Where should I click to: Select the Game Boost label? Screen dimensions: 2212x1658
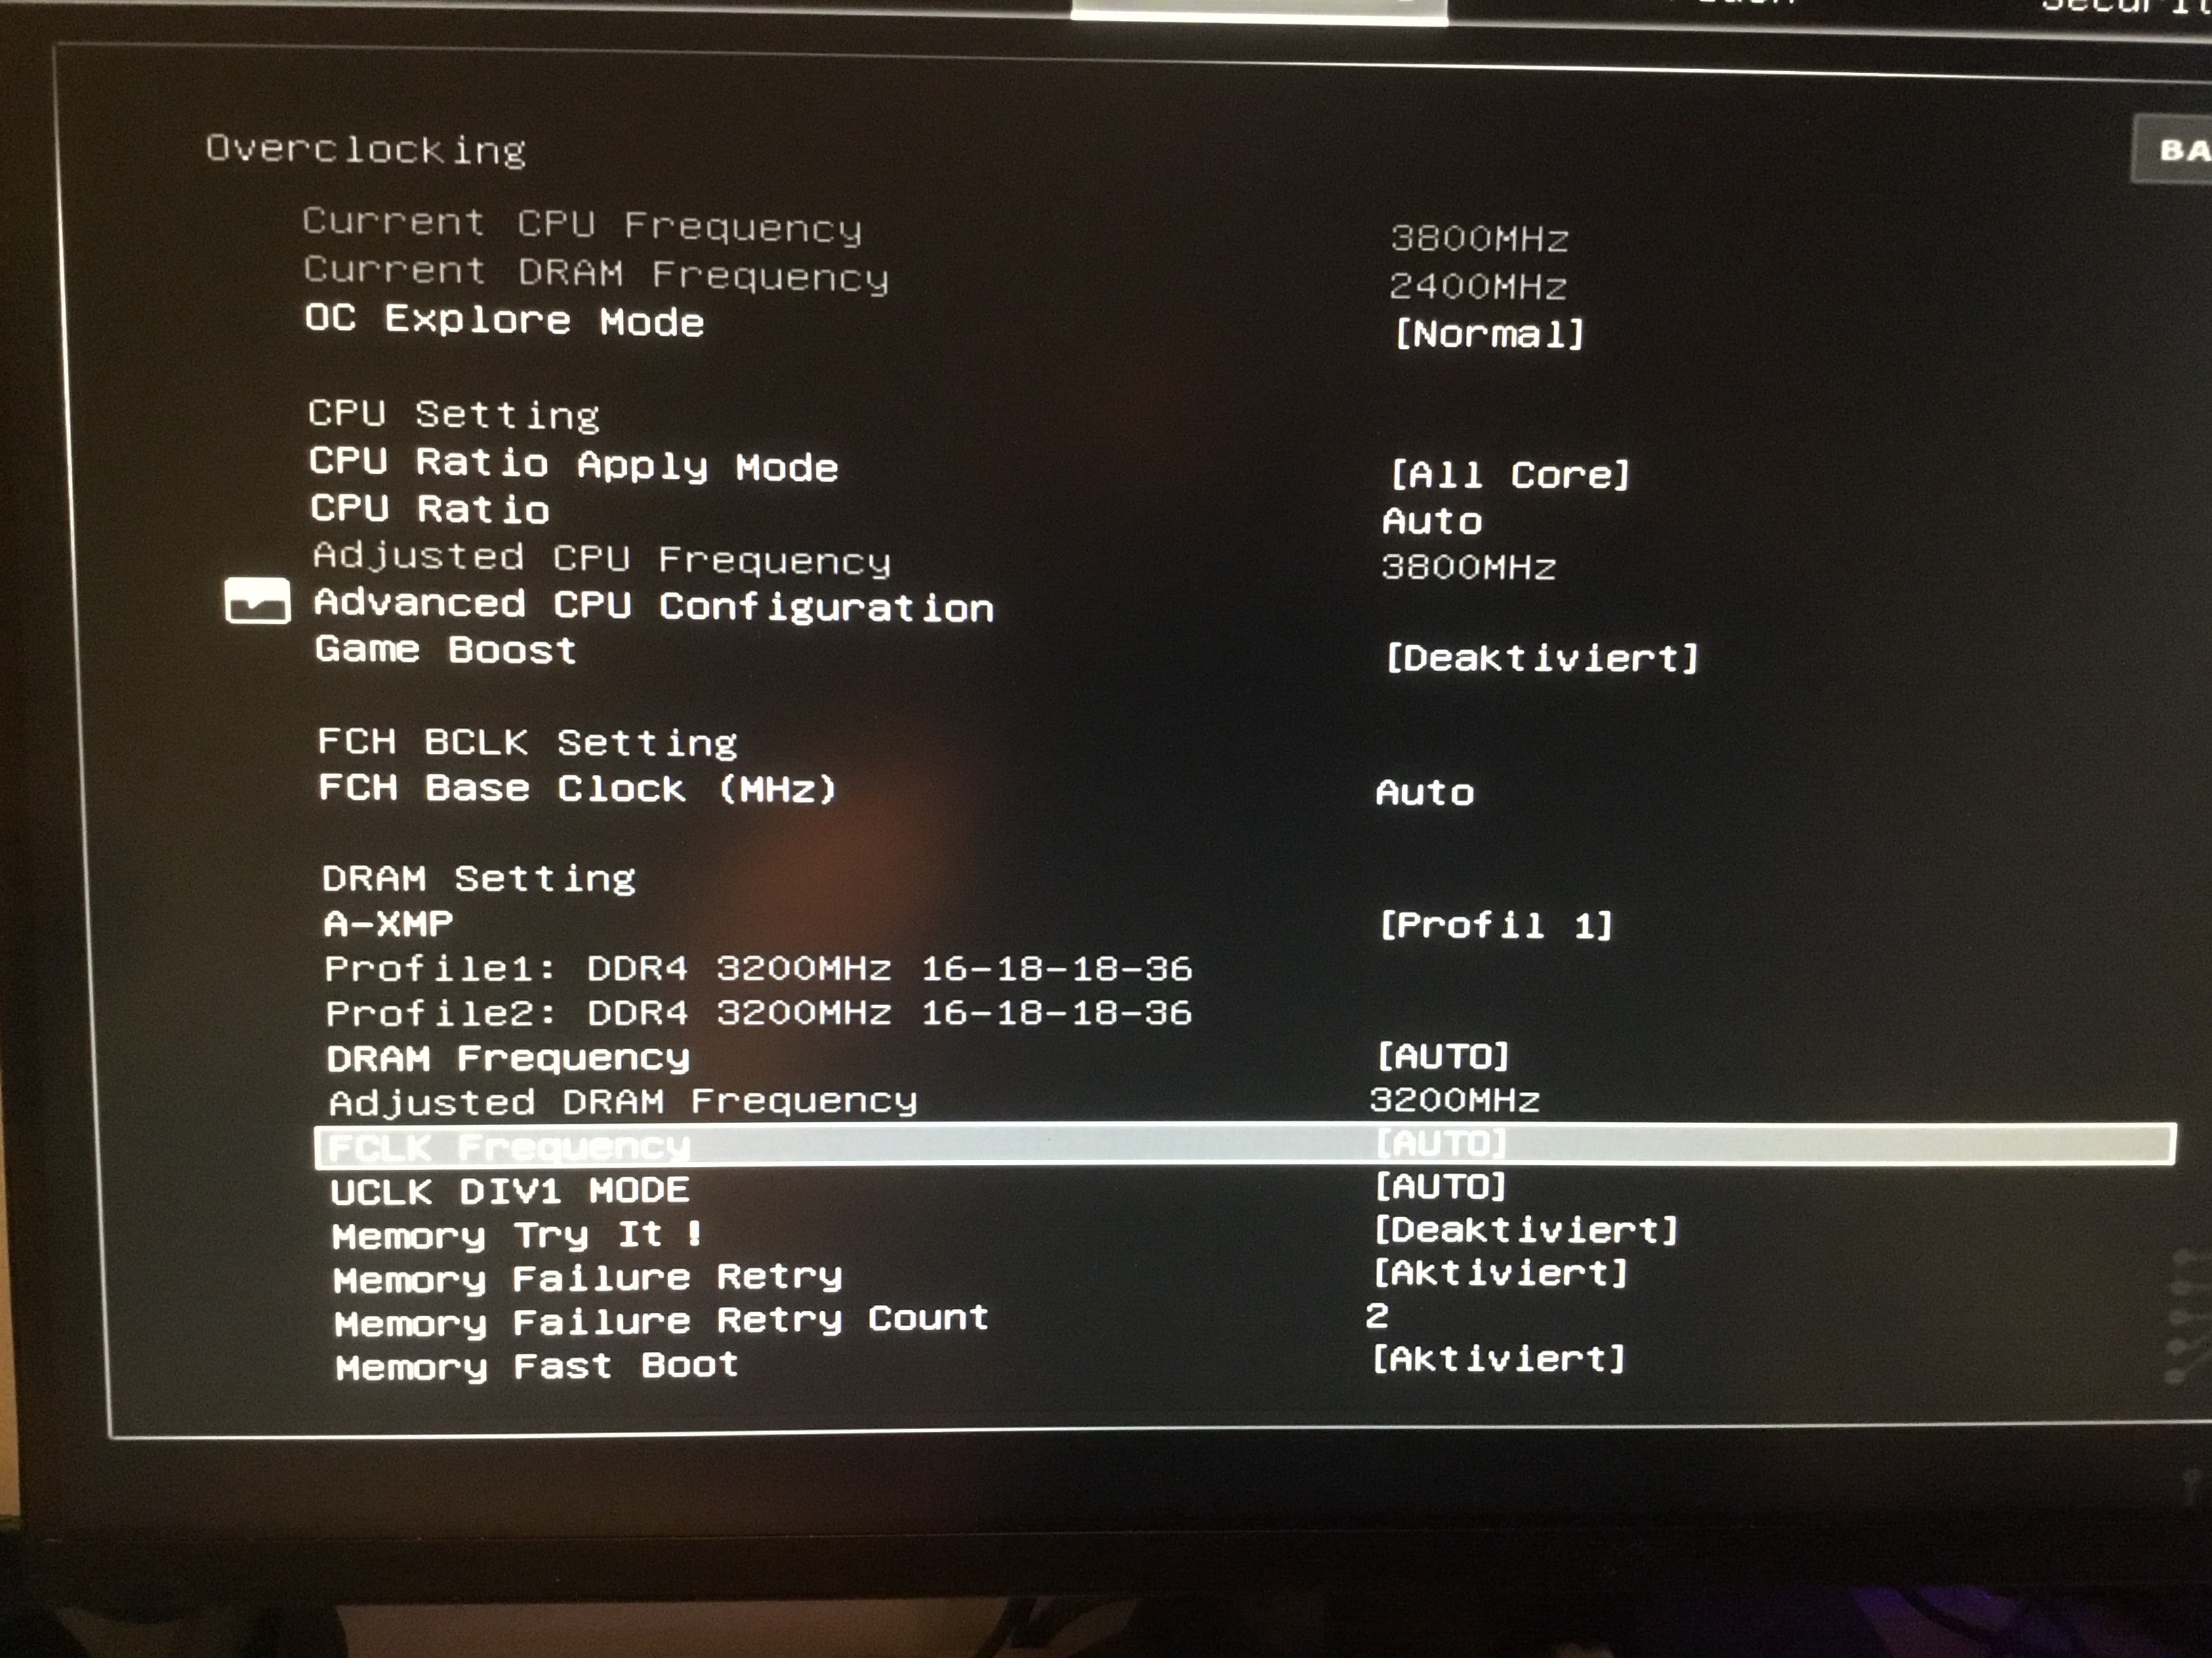445,650
